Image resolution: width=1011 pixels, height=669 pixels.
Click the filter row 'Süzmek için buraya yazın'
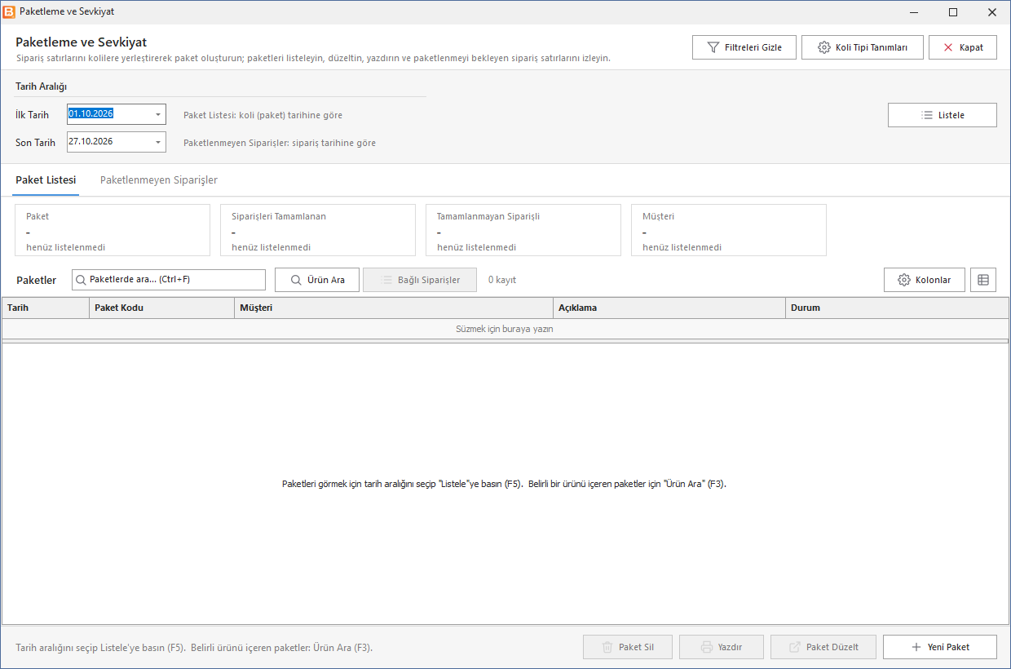pos(505,330)
